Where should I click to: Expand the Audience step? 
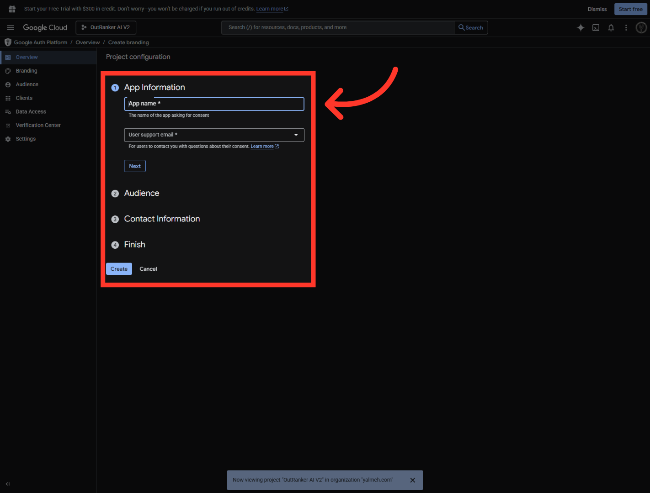click(142, 193)
